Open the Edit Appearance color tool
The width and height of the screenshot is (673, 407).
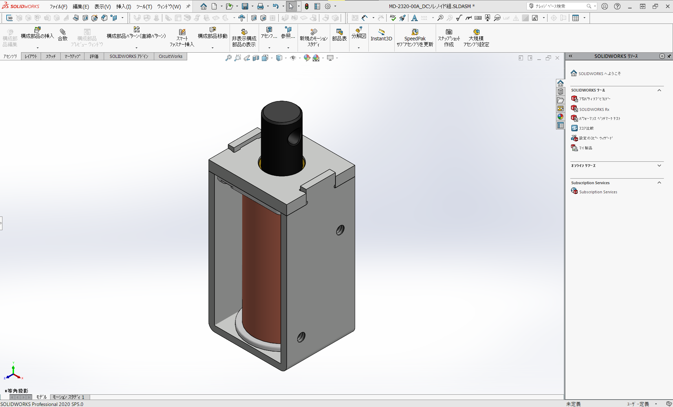click(307, 58)
